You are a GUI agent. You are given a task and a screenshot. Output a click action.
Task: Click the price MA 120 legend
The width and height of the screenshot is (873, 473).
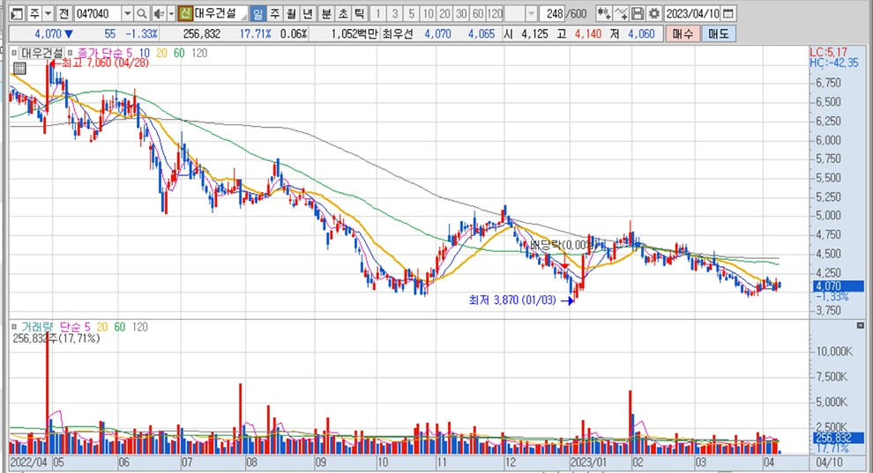199,54
